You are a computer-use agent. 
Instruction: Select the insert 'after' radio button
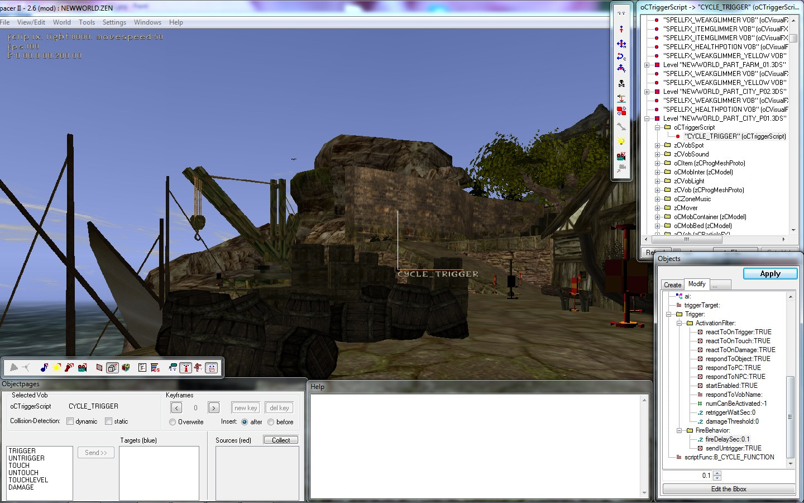(245, 422)
